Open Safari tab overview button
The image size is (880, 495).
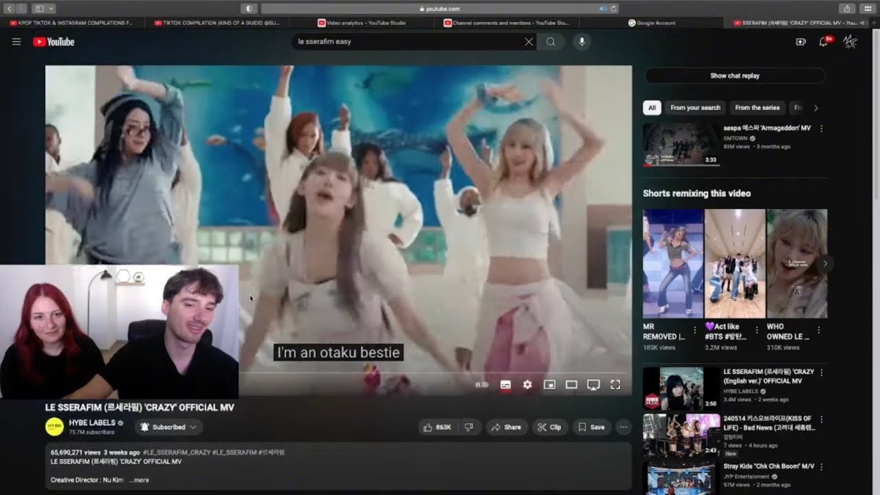(868, 8)
